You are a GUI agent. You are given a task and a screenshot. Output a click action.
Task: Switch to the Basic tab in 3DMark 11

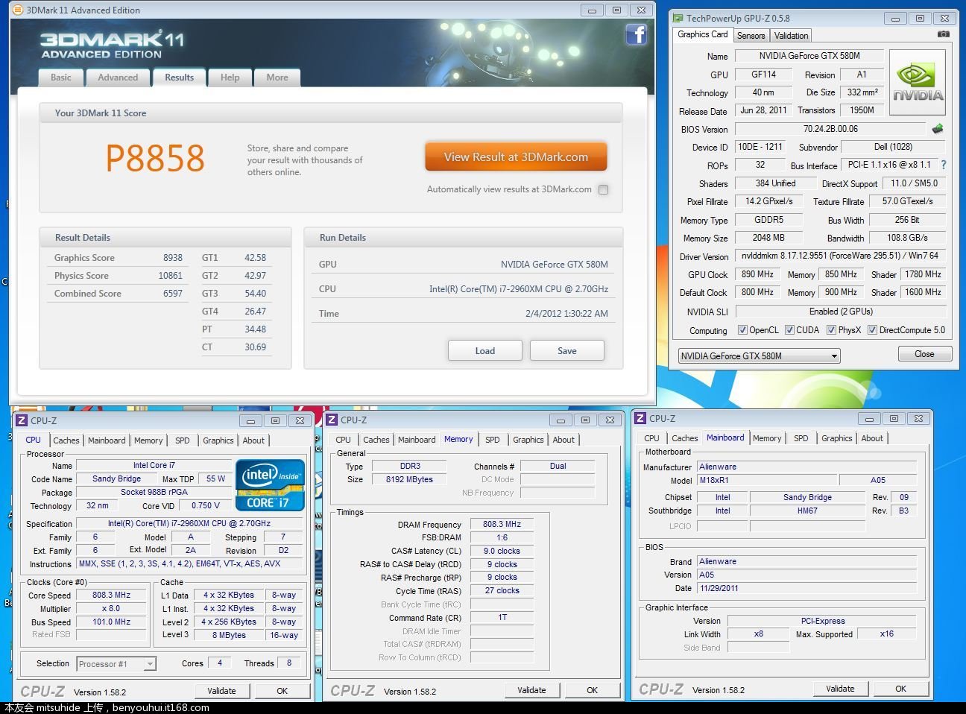coord(61,78)
